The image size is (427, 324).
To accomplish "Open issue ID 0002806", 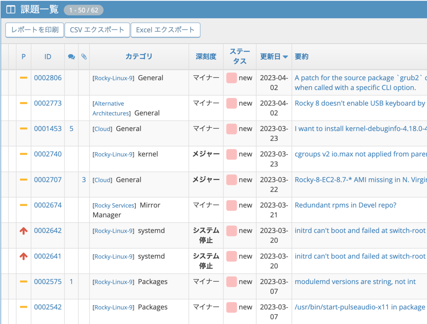I will pyautogui.click(x=48, y=78).
